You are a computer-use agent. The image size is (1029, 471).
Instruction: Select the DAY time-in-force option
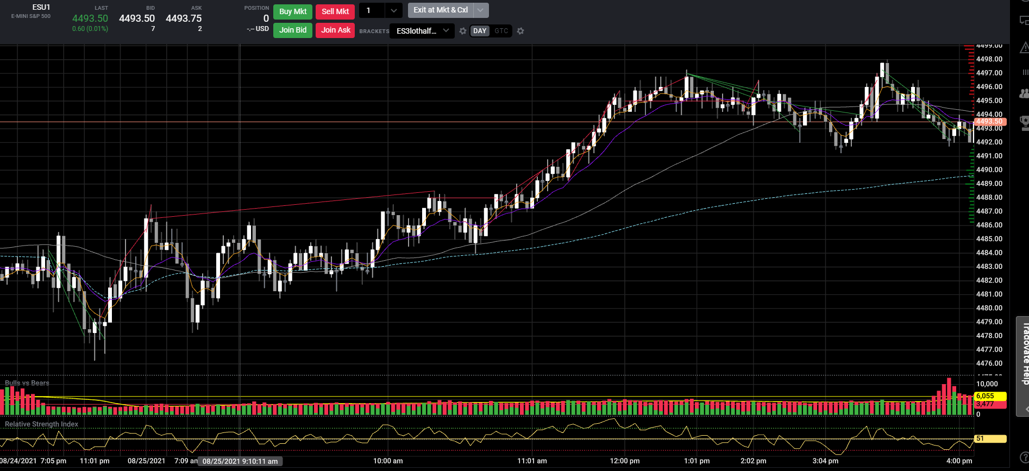(x=480, y=31)
